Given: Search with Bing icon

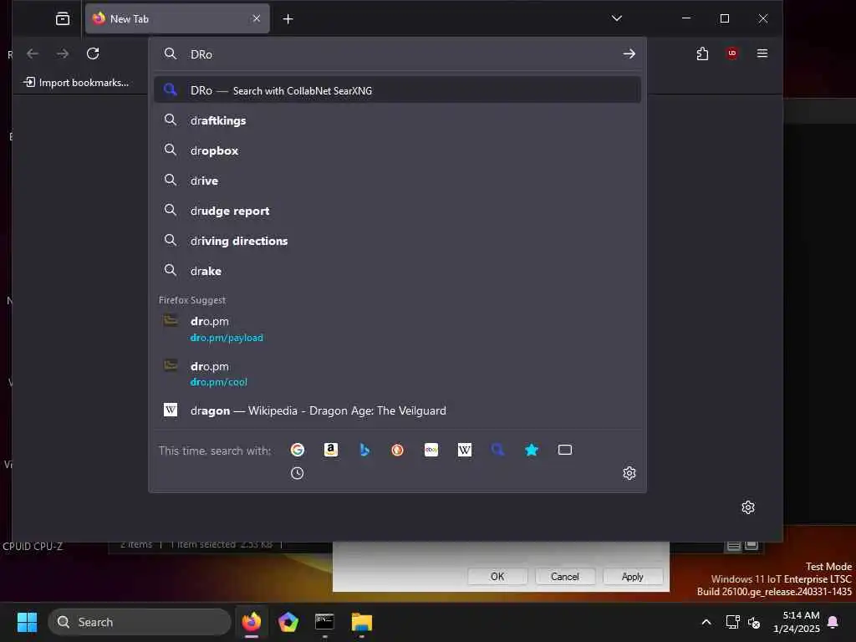Looking at the screenshot, I should [x=364, y=450].
